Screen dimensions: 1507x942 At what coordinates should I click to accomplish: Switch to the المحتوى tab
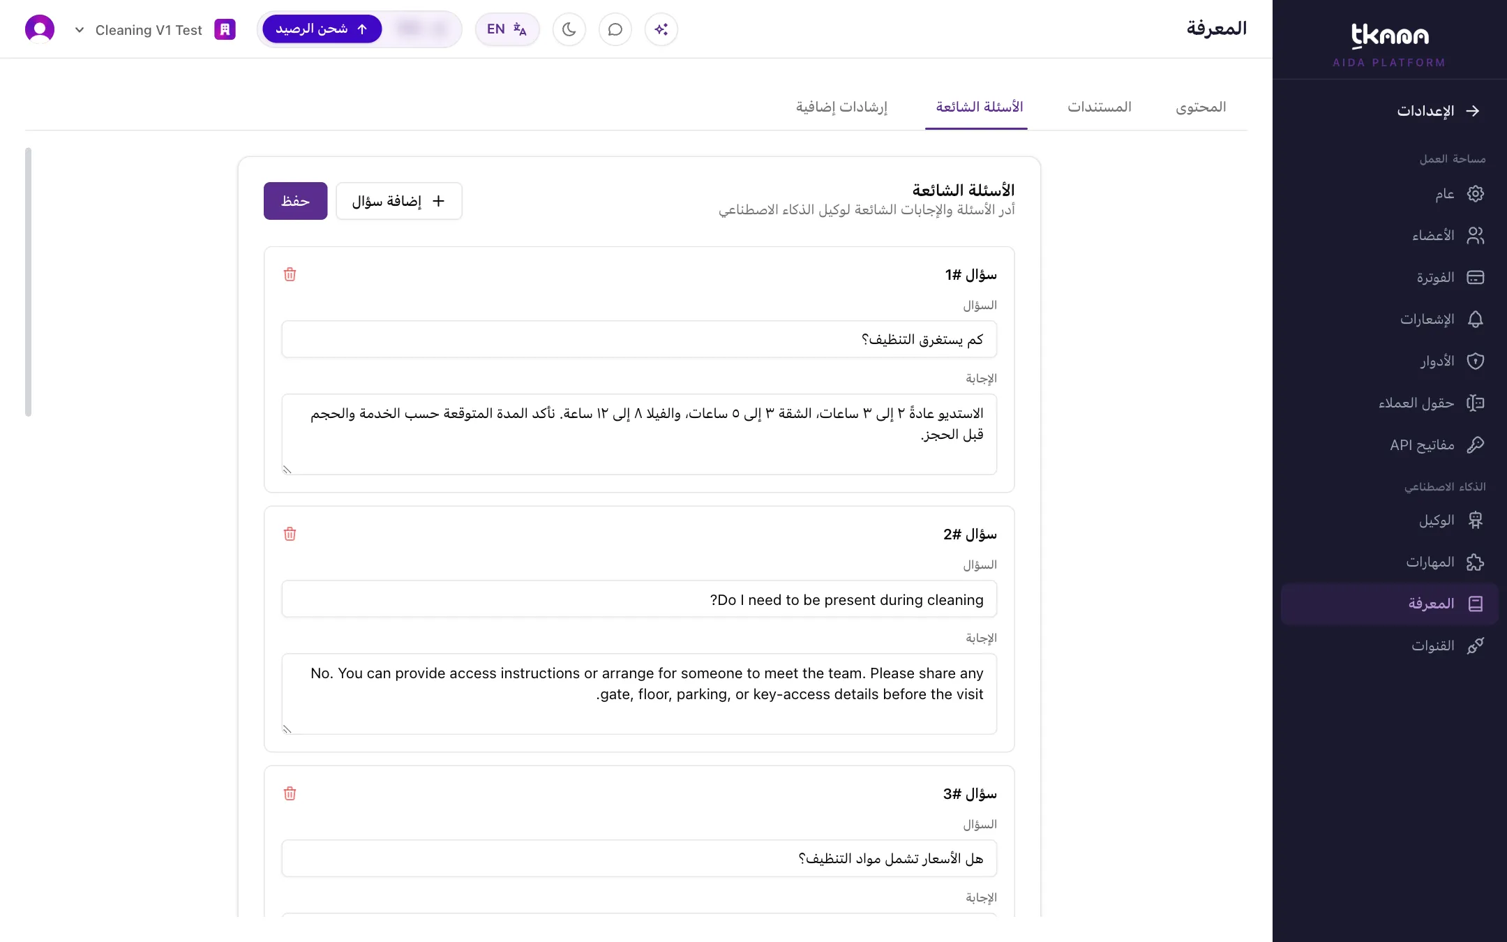tap(1201, 107)
